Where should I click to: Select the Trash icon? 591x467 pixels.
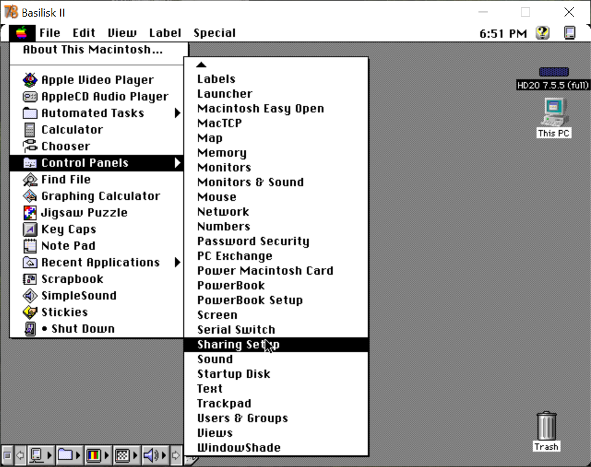(546, 431)
